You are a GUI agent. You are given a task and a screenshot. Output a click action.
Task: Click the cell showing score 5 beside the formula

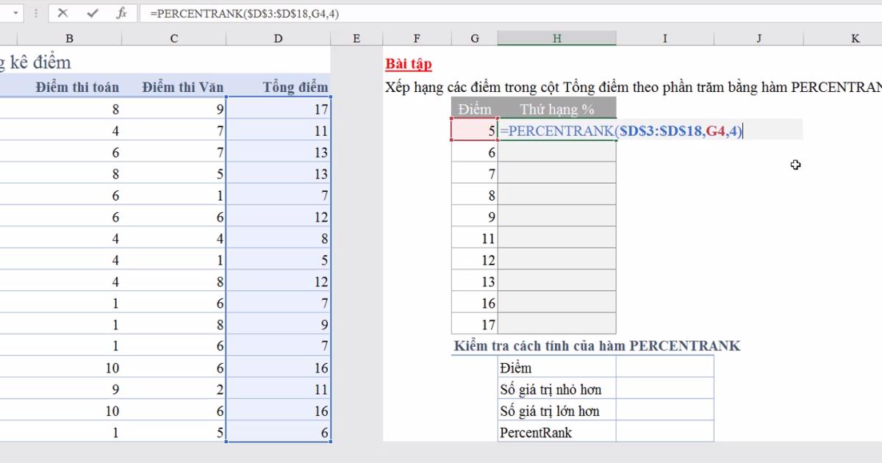[474, 131]
